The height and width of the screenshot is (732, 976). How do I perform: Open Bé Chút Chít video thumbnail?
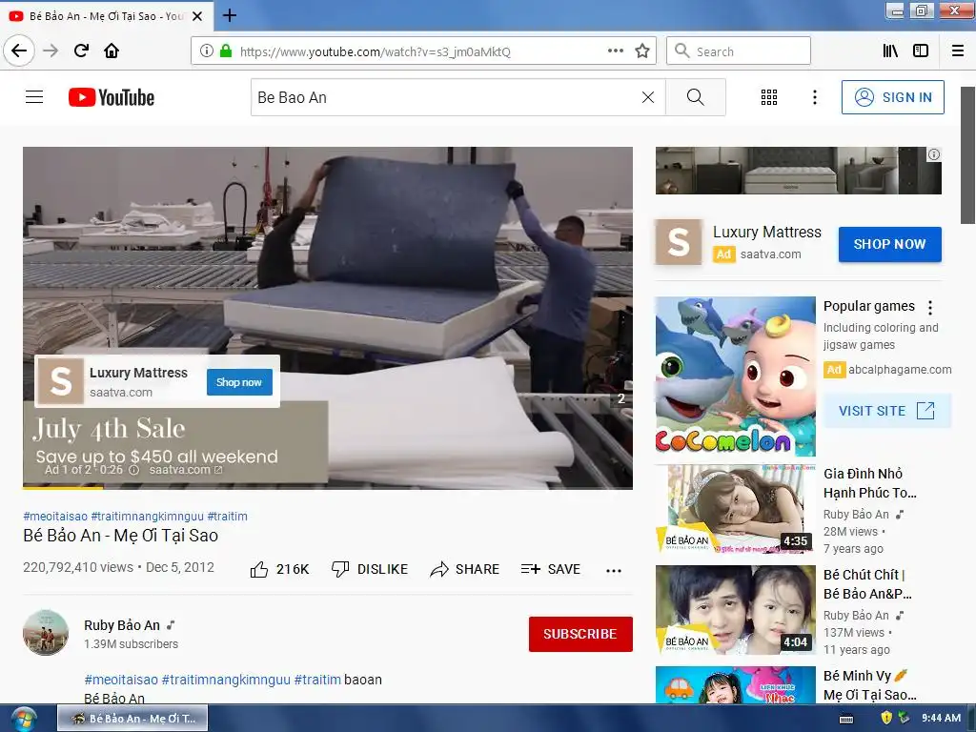(x=735, y=610)
